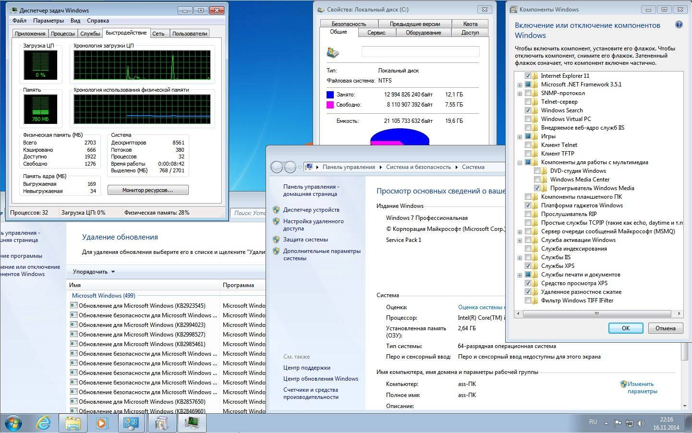This screenshot has width=692, height=433.
Task: Uncheck Internet Explorer 11 component
Action: coord(528,76)
